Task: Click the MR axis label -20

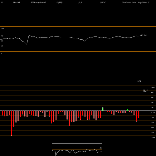Action: [x=152, y=118]
